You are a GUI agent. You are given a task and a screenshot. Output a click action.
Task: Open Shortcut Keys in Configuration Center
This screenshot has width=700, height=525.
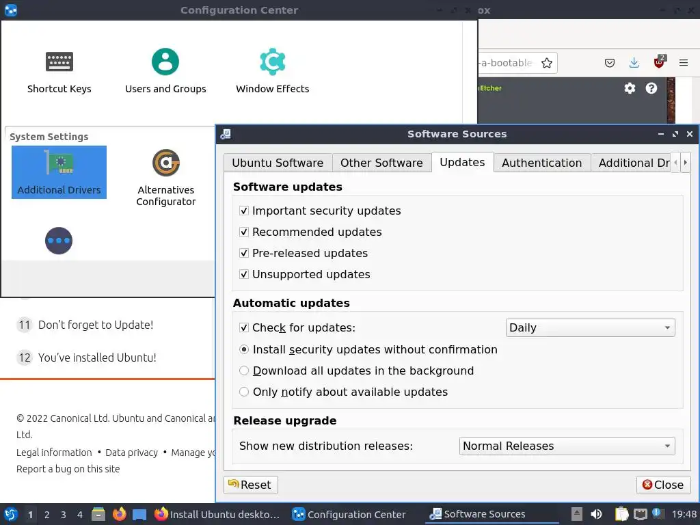pos(59,71)
